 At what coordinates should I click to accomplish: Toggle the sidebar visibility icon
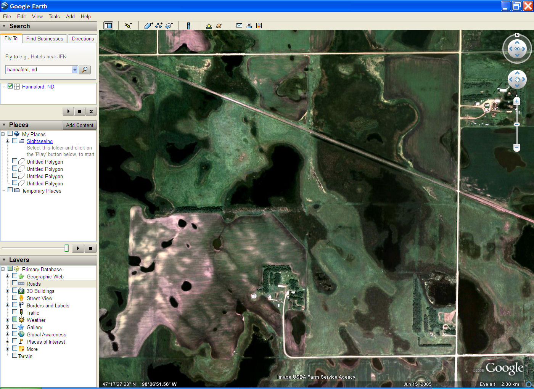(108, 26)
